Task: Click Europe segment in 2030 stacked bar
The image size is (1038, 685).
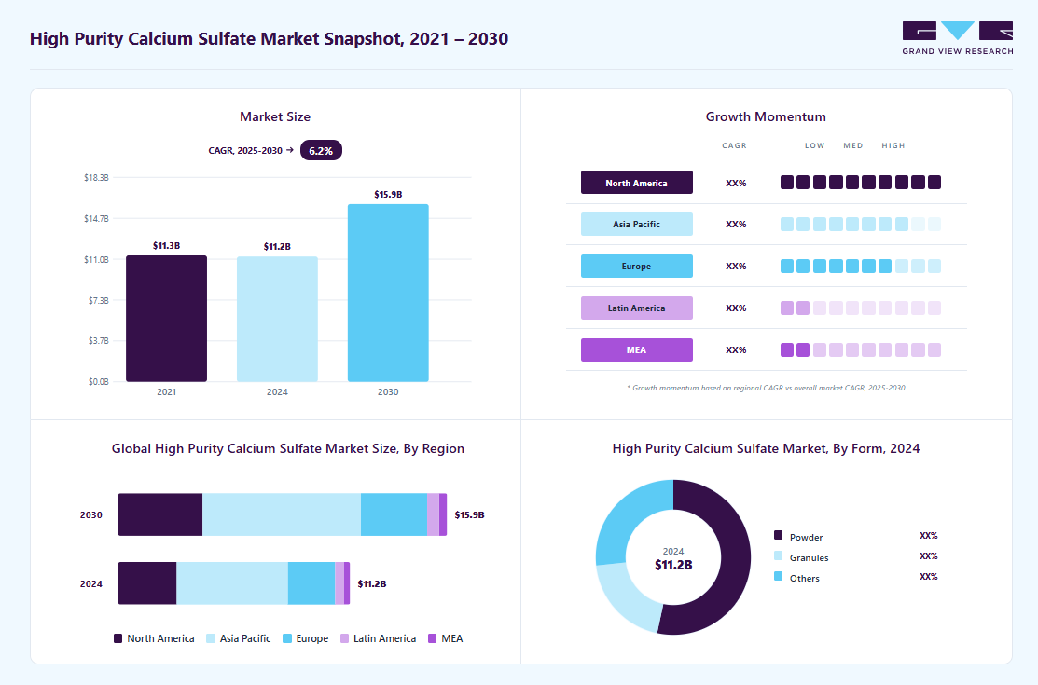Action: 394,514
